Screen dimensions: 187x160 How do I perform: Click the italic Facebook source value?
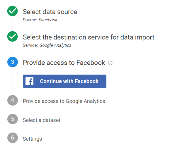click(48, 20)
